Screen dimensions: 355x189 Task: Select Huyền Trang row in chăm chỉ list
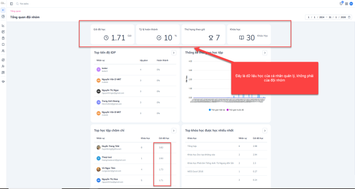(x=135, y=148)
